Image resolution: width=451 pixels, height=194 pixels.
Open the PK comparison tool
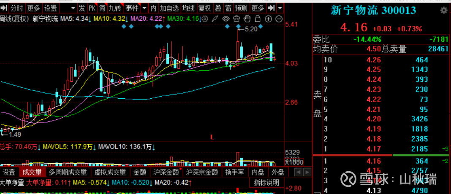click(x=92, y=8)
